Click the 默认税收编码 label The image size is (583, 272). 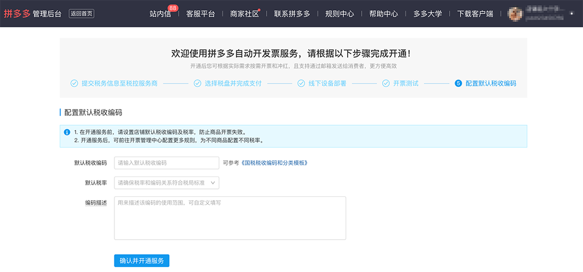pyautogui.click(x=90, y=163)
